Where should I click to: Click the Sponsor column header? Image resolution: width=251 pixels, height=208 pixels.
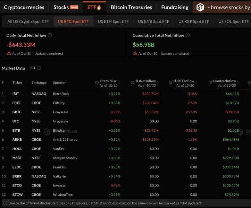pos(59,83)
